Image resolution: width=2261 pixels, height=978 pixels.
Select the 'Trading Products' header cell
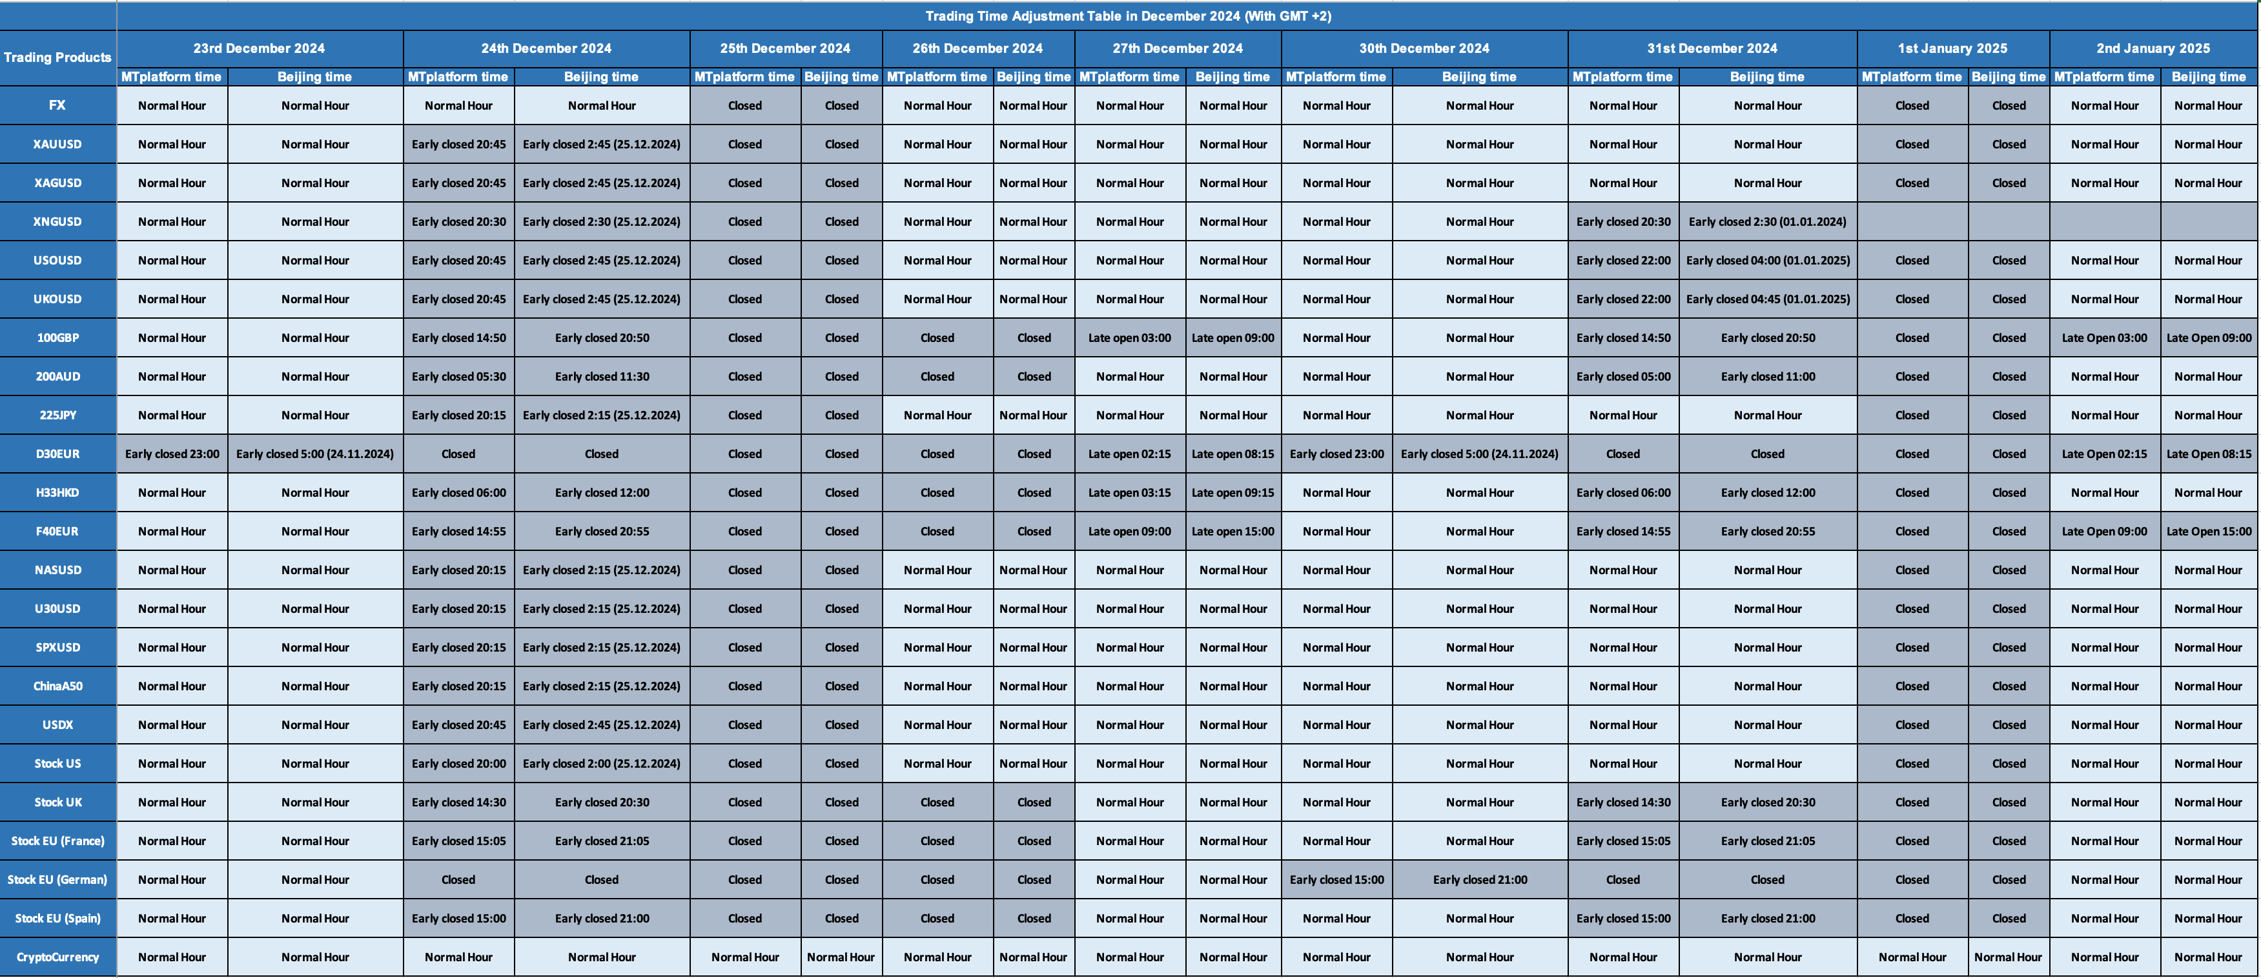point(58,58)
